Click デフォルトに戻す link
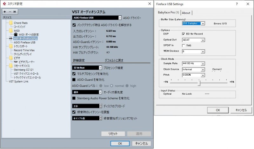254x149 pixels. (x=114, y=60)
